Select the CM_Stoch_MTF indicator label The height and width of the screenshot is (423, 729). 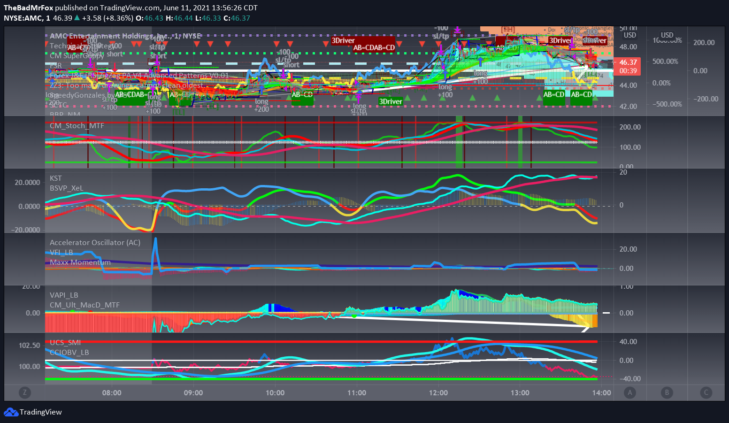pyautogui.click(x=77, y=125)
